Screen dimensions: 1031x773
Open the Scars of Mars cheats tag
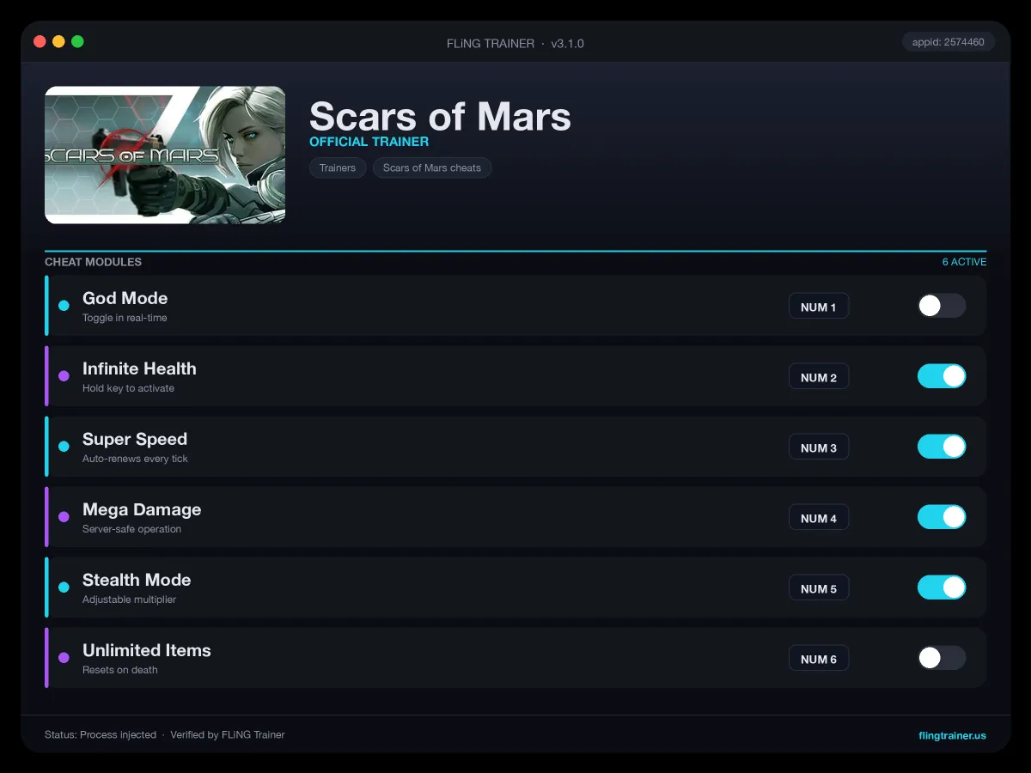tap(432, 167)
